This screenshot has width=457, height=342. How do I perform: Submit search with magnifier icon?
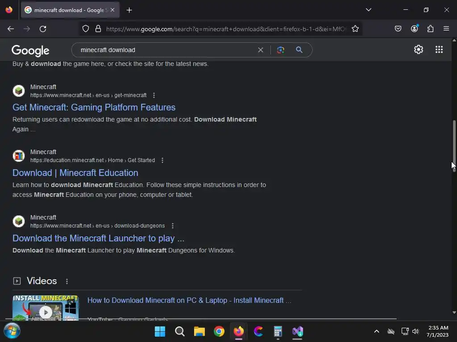(299, 50)
